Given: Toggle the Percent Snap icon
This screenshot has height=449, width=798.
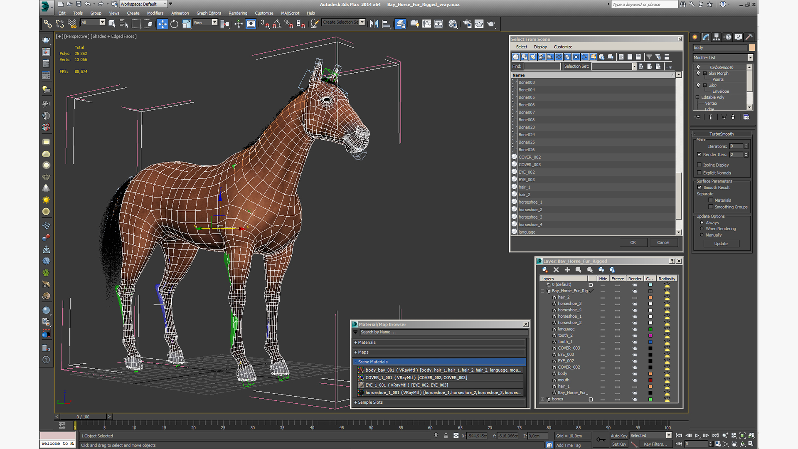Looking at the screenshot, I should (x=288, y=24).
